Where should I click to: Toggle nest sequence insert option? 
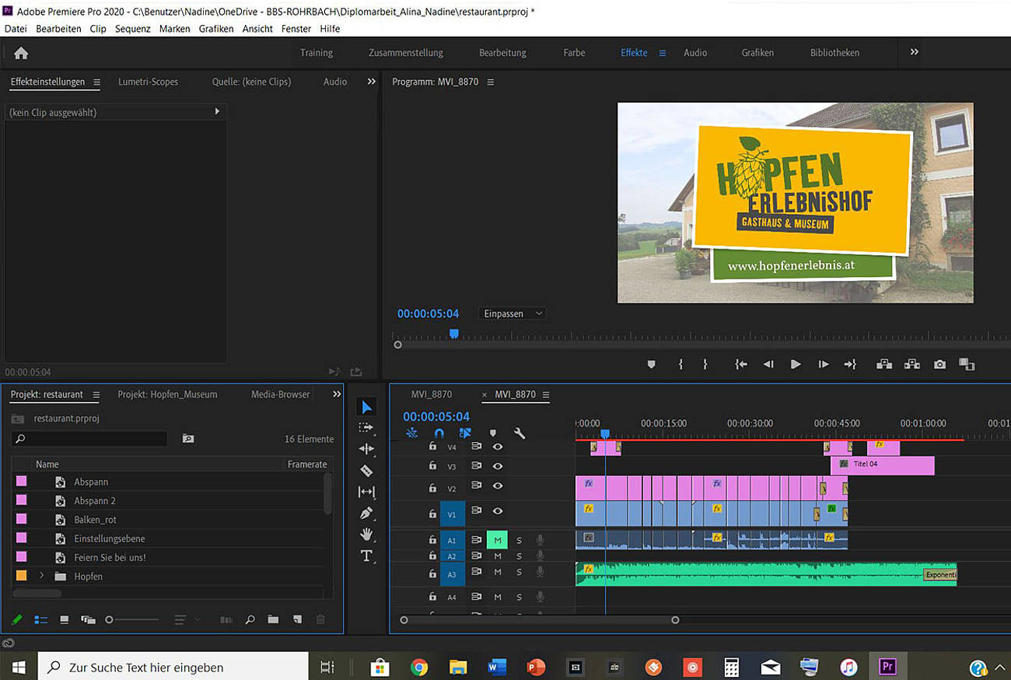click(x=411, y=433)
